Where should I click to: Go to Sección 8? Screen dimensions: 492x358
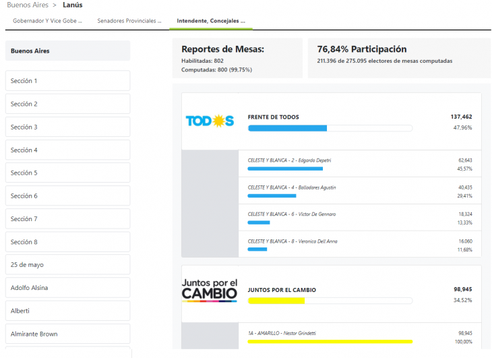click(68, 242)
